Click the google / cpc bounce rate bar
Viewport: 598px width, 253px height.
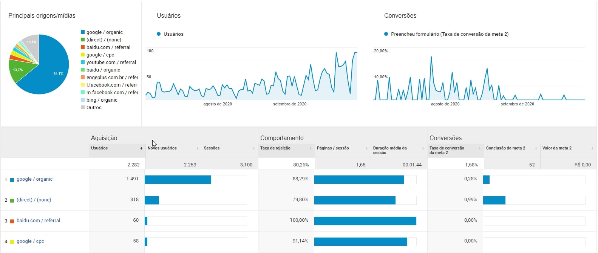click(x=361, y=242)
